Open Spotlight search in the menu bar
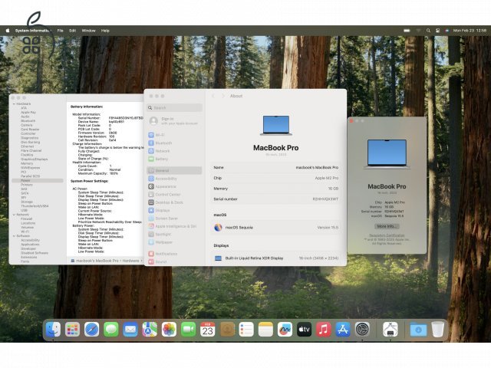Screen dimensions: 491x368 pyautogui.click(x=428, y=31)
